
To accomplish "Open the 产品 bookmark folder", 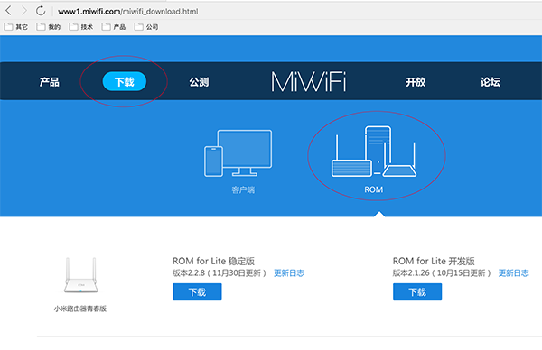I will point(114,26).
